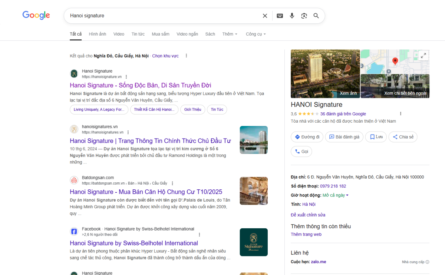Expand the map with the fullscreen icon

[423, 56]
